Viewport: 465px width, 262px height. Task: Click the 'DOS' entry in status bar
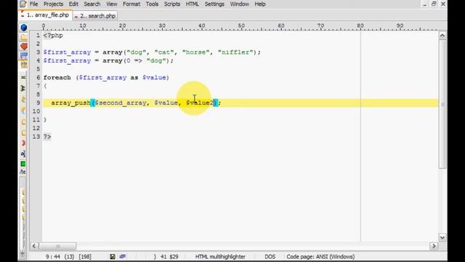[270, 257]
